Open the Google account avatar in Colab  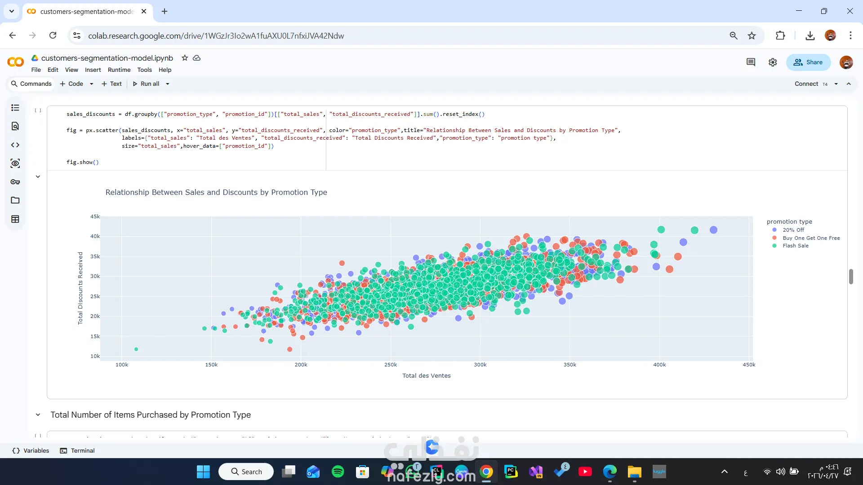click(x=846, y=62)
